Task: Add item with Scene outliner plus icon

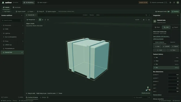Action: click(22, 15)
